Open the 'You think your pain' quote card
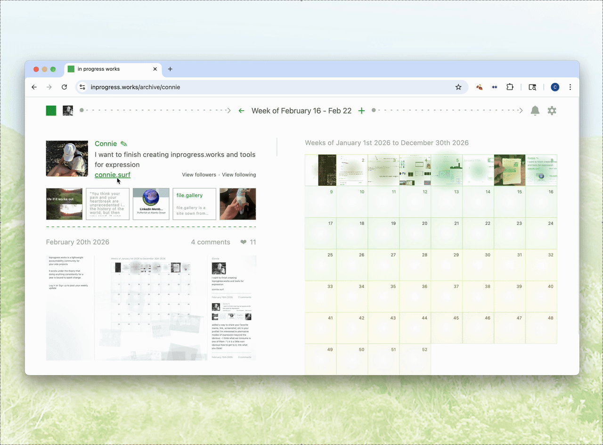 pyautogui.click(x=107, y=204)
